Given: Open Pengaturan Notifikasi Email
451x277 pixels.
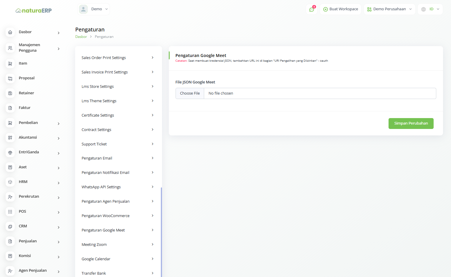Looking at the screenshot, I should coord(118,172).
